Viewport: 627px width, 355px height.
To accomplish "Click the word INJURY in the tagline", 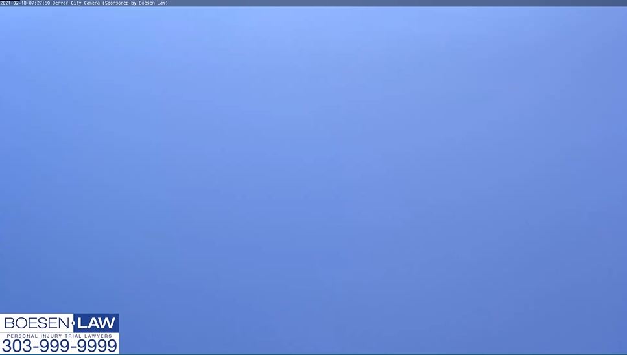I will coord(48,336).
